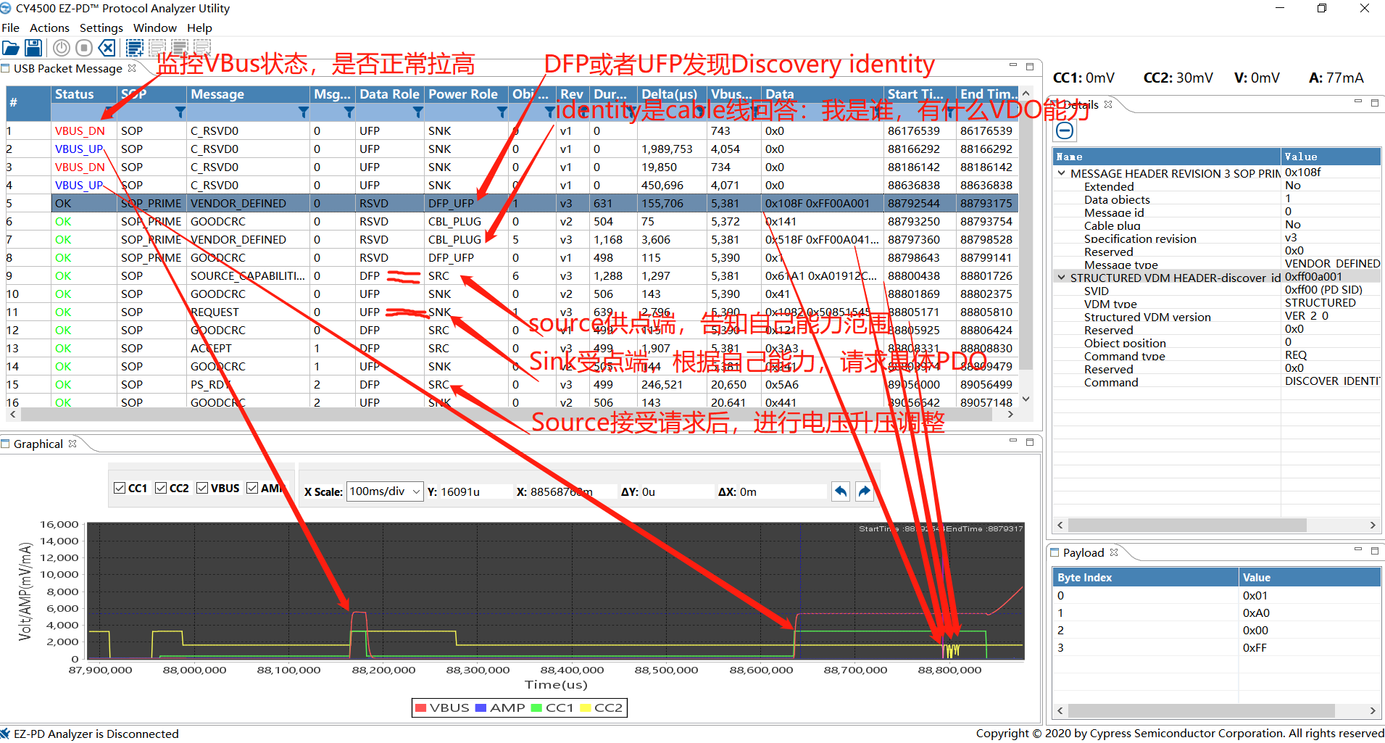The width and height of the screenshot is (1385, 743).
Task: Open the Window menu
Action: (155, 28)
